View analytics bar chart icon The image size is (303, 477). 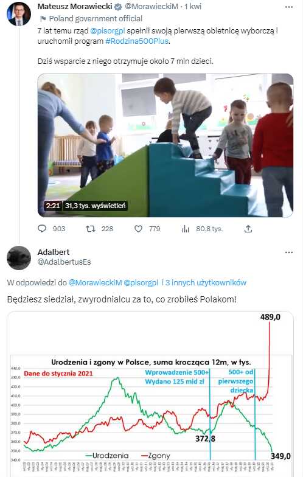[x=186, y=229]
